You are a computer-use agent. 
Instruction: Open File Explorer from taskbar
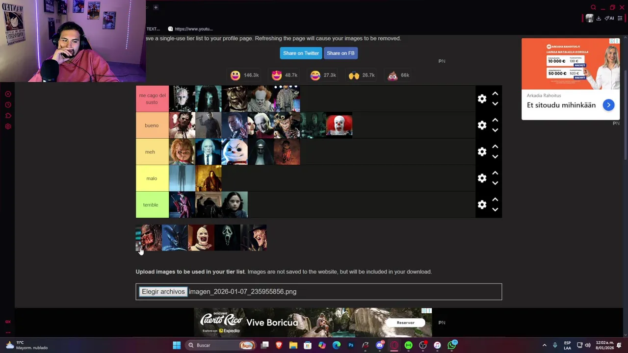point(293,345)
